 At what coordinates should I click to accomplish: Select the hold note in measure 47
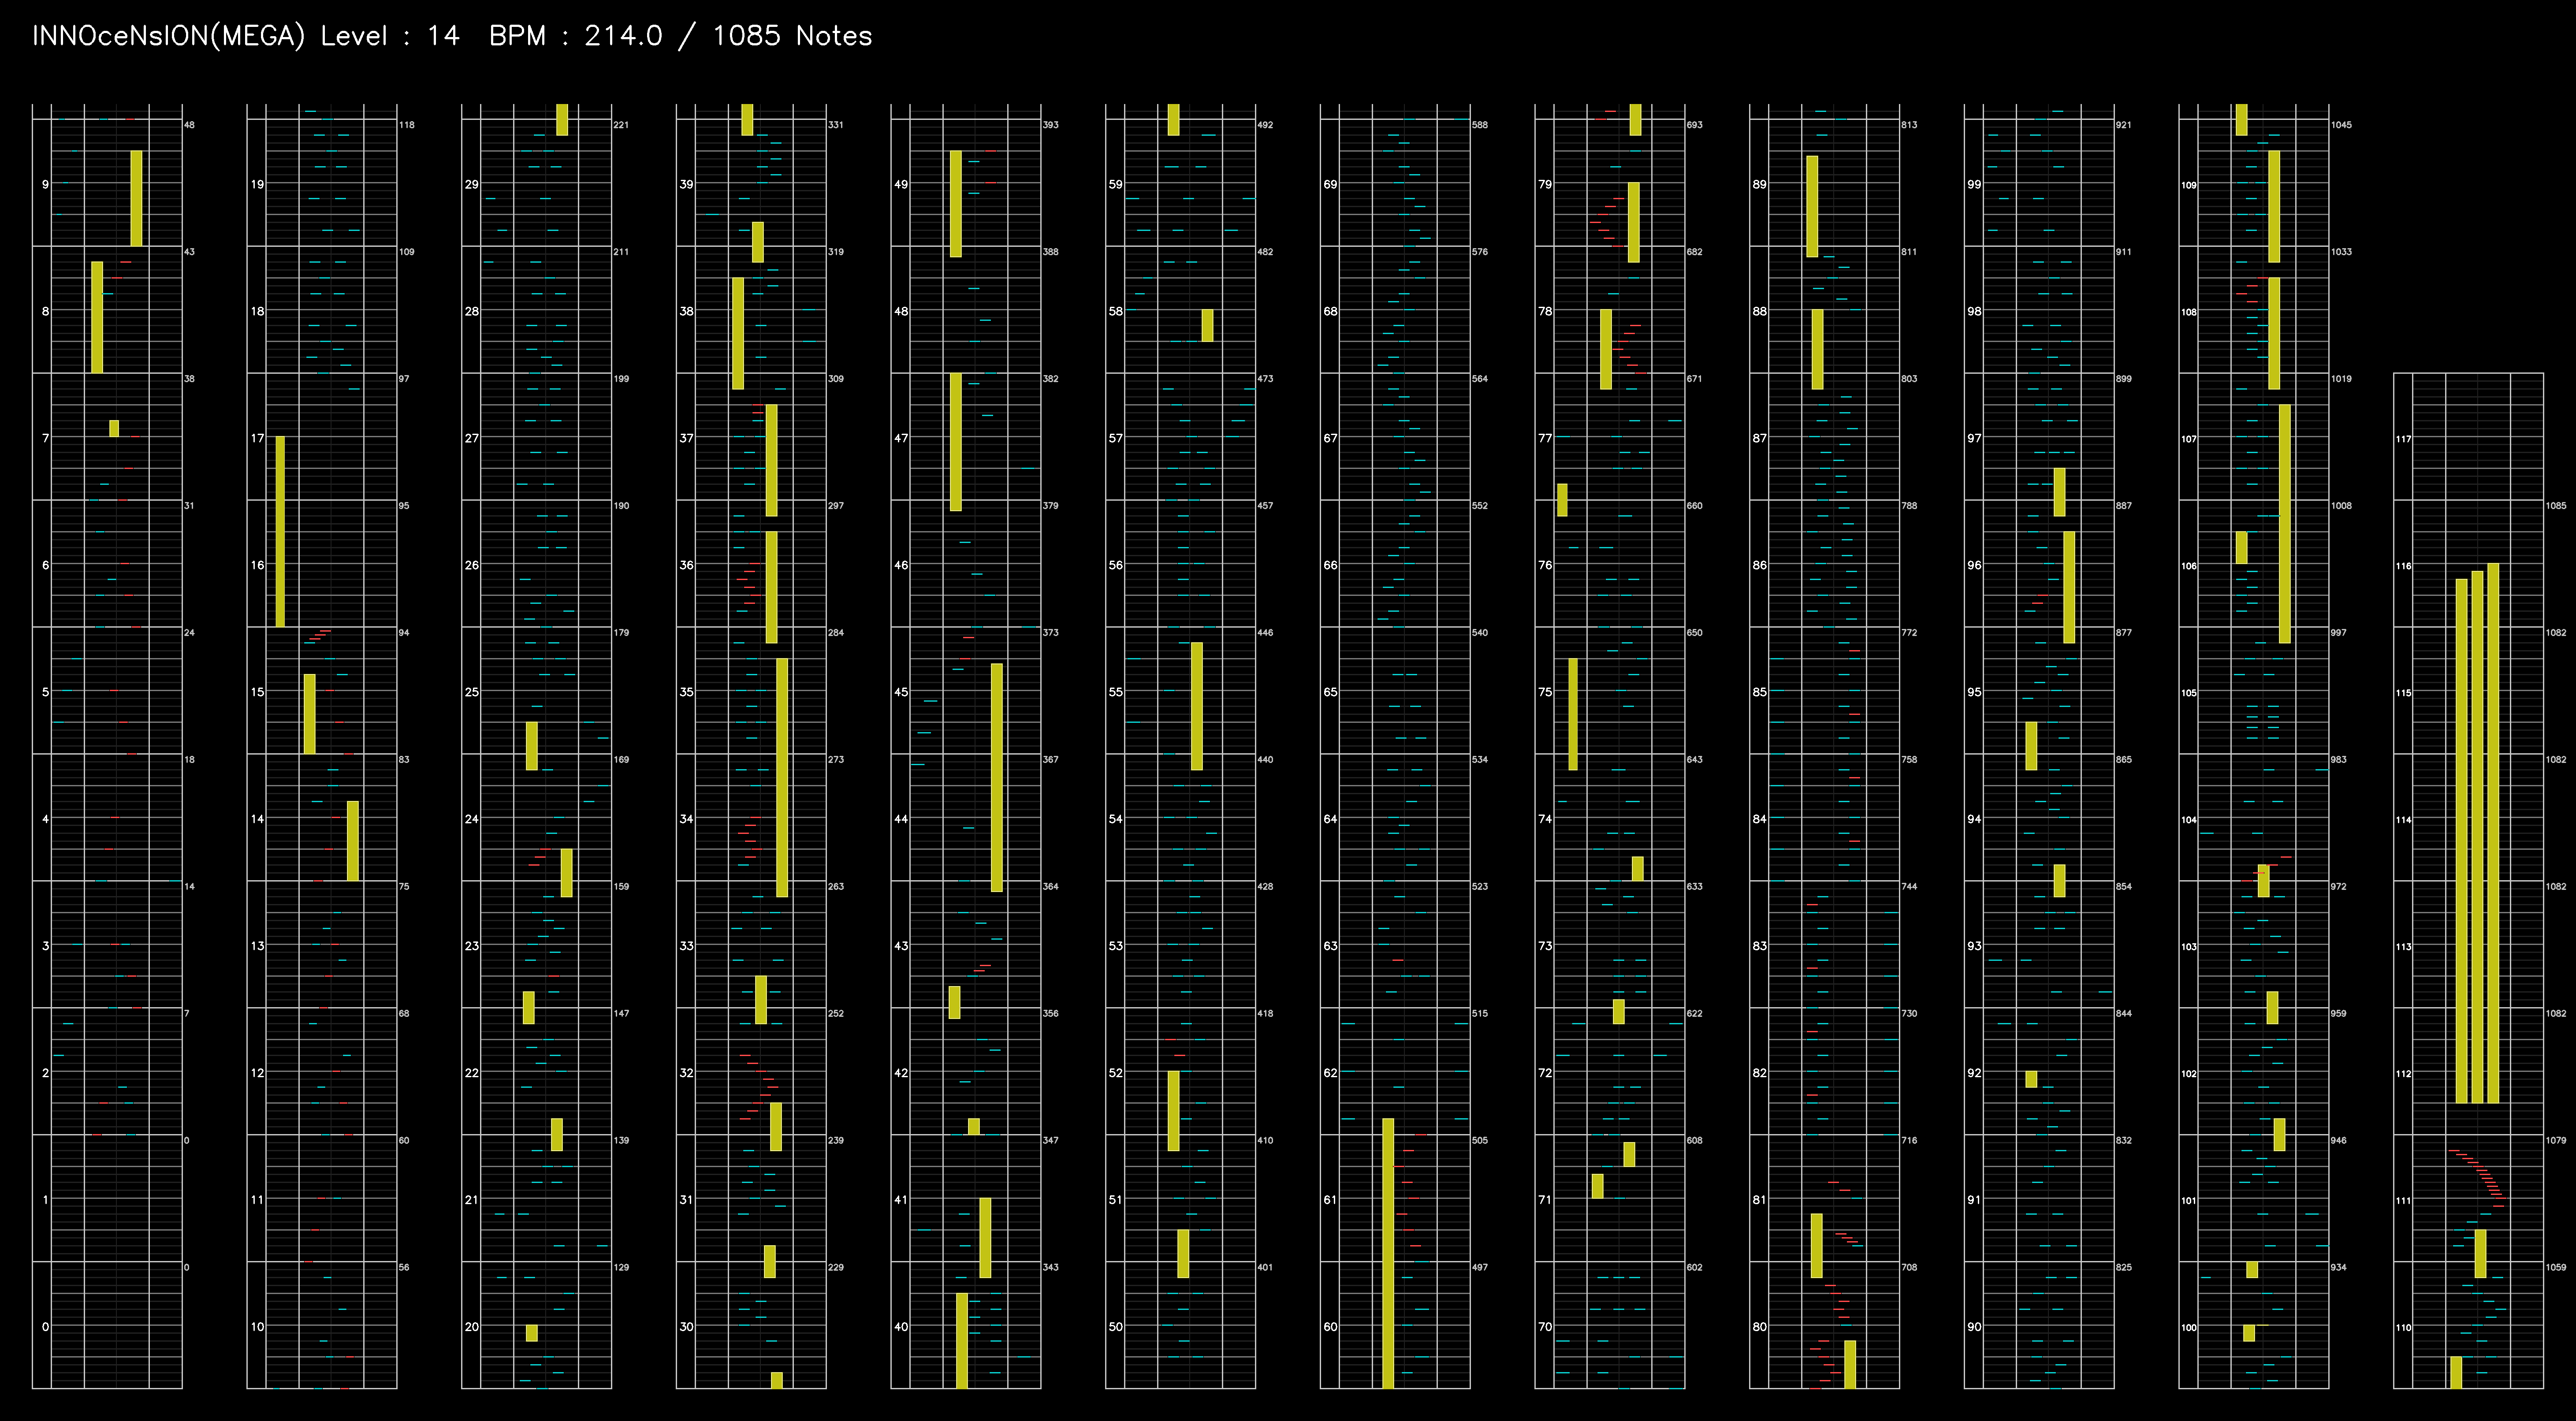click(956, 442)
